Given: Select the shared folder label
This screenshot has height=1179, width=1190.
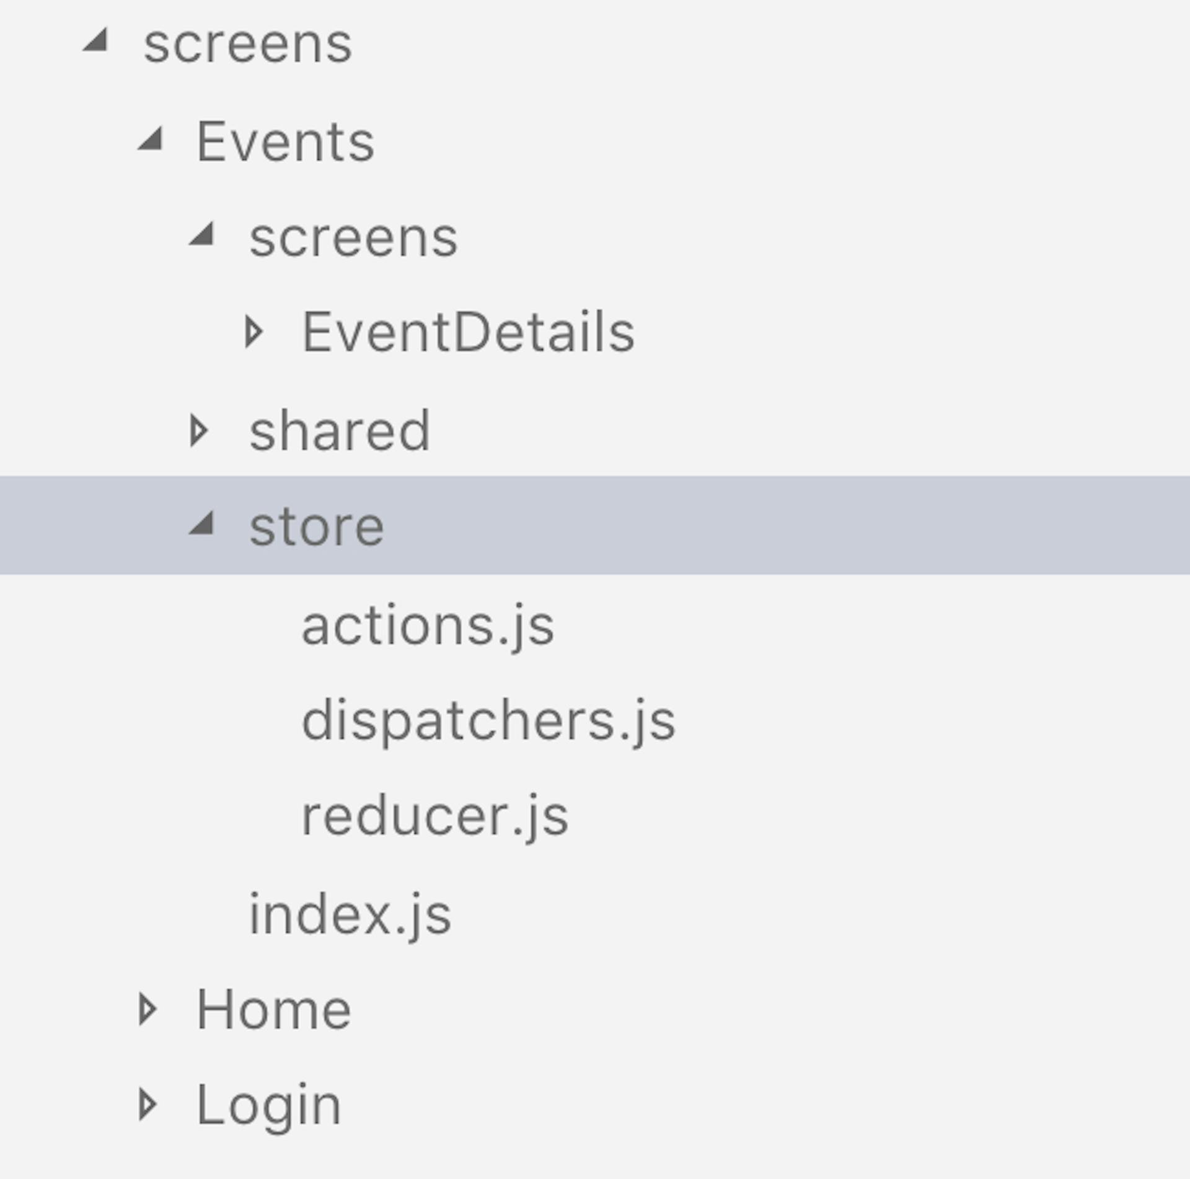Looking at the screenshot, I should [x=339, y=431].
